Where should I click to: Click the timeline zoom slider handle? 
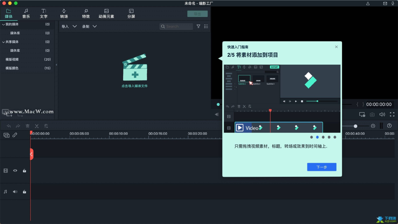355,126
